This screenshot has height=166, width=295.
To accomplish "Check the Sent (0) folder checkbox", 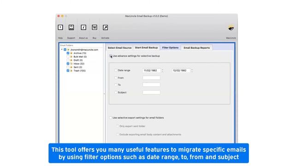I will coord(68,67).
